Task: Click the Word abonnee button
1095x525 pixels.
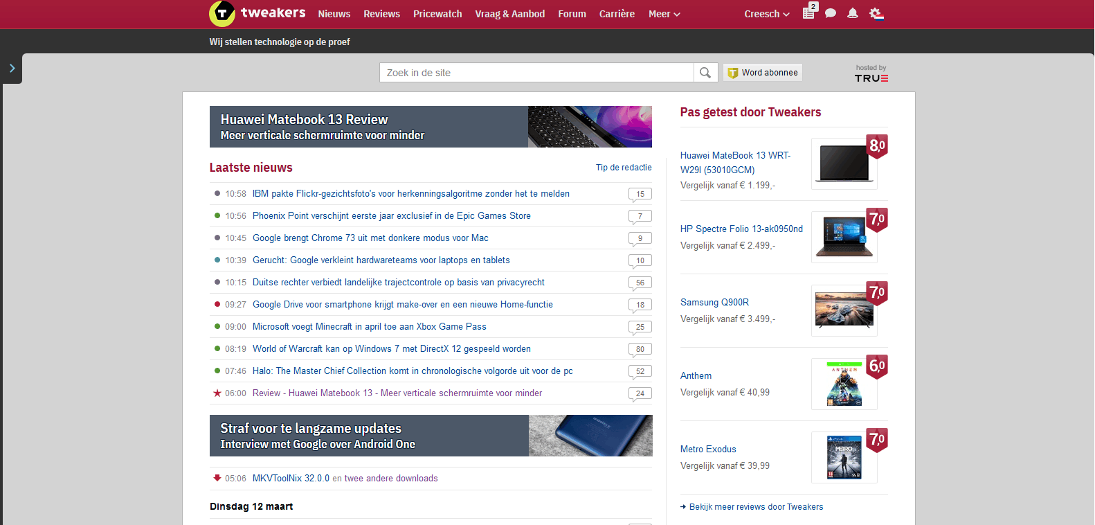Action: (x=763, y=73)
